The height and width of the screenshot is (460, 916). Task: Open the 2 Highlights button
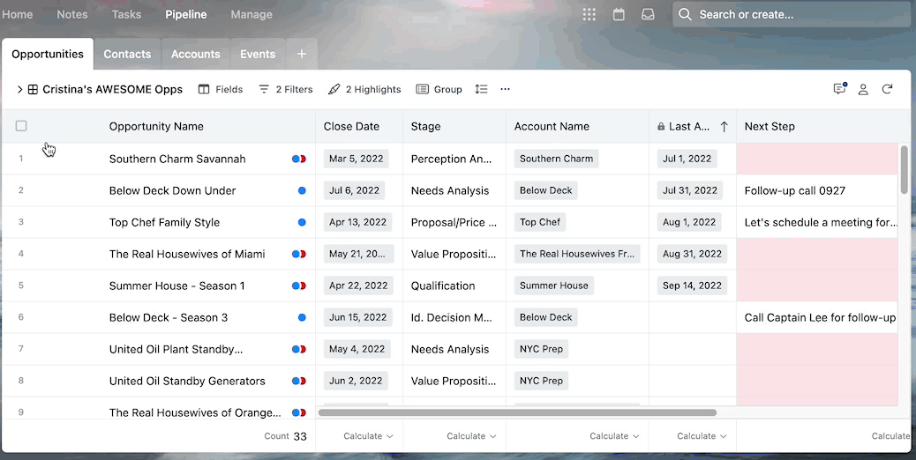(364, 89)
